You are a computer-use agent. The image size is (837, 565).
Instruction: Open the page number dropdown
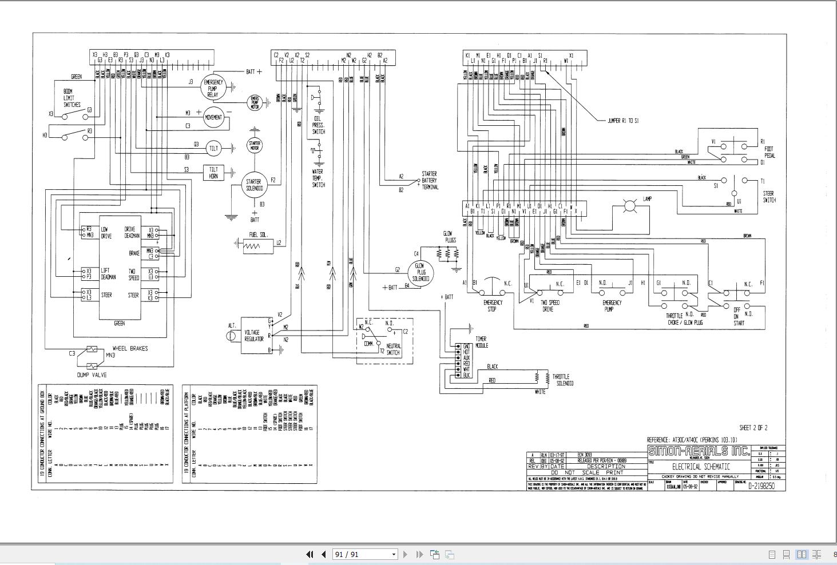[x=394, y=554]
